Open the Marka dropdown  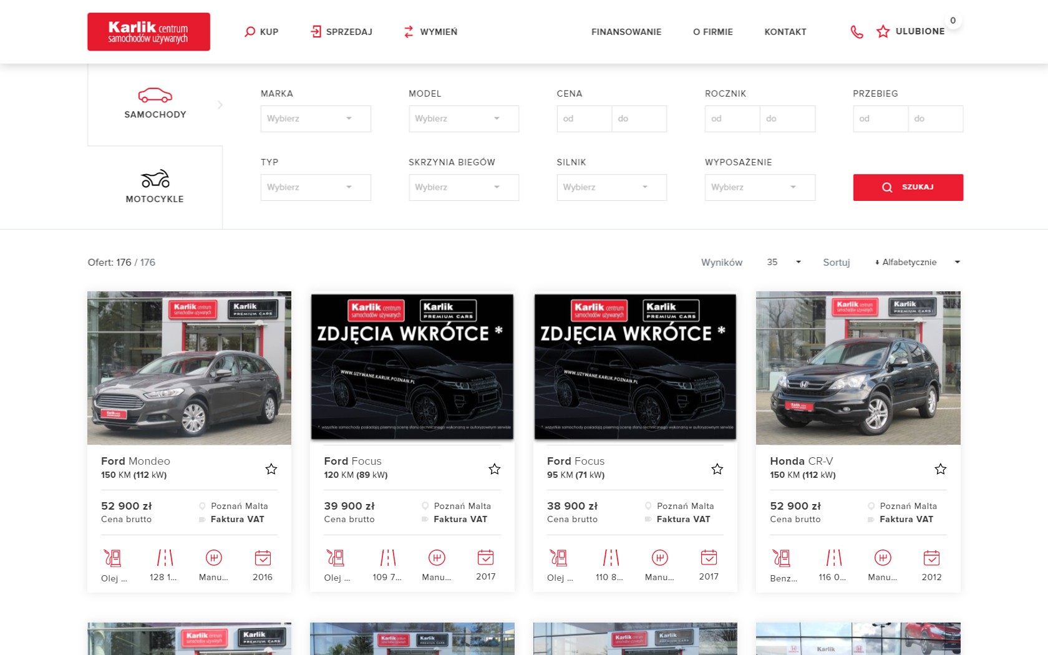(x=316, y=119)
